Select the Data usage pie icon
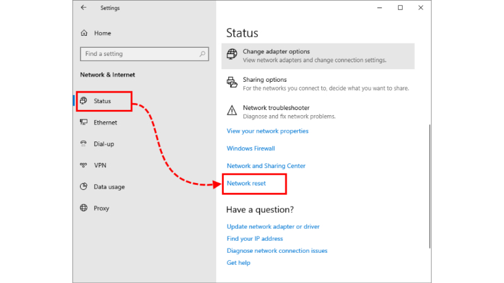504x283 pixels. point(84,186)
